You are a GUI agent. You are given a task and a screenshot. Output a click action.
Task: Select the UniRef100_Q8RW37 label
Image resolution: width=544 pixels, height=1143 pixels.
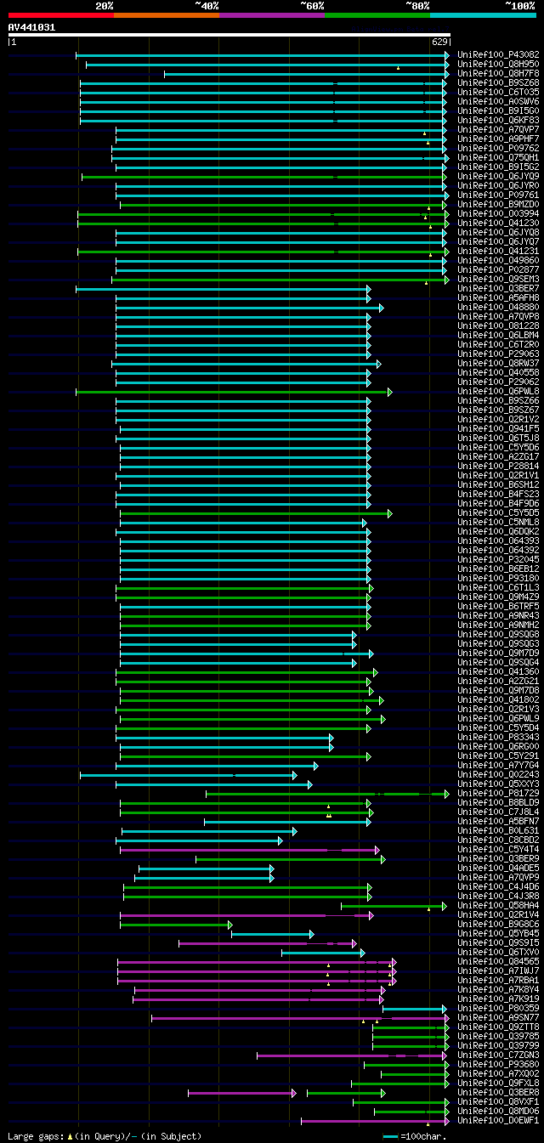pos(496,363)
